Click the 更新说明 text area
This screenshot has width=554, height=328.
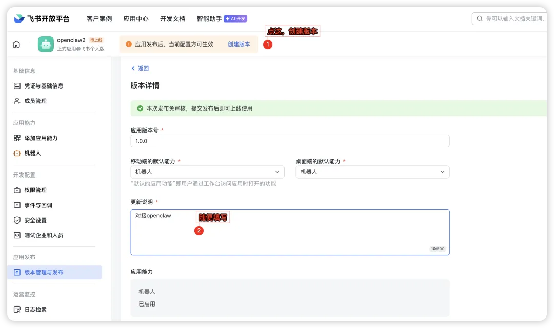(290, 232)
